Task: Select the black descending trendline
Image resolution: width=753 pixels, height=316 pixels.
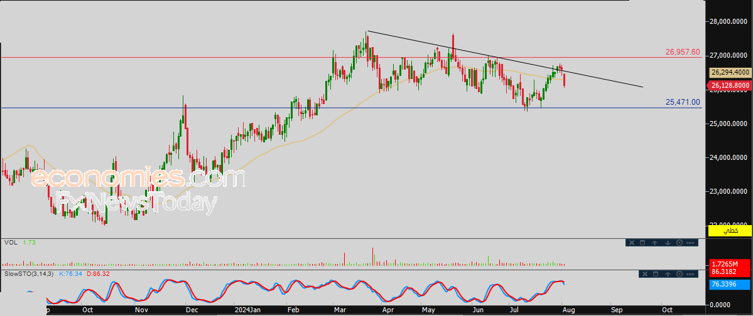Action: 504,59
